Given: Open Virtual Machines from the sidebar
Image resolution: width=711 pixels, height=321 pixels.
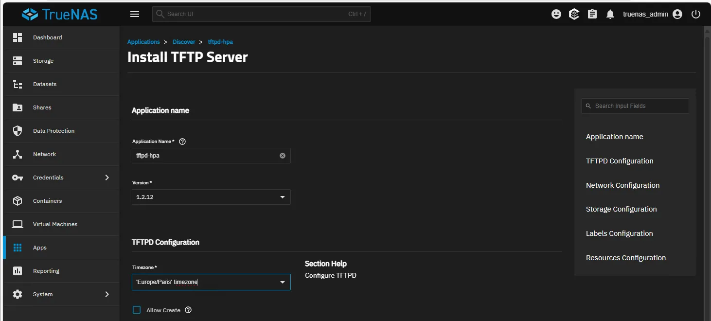Looking at the screenshot, I should tap(55, 224).
